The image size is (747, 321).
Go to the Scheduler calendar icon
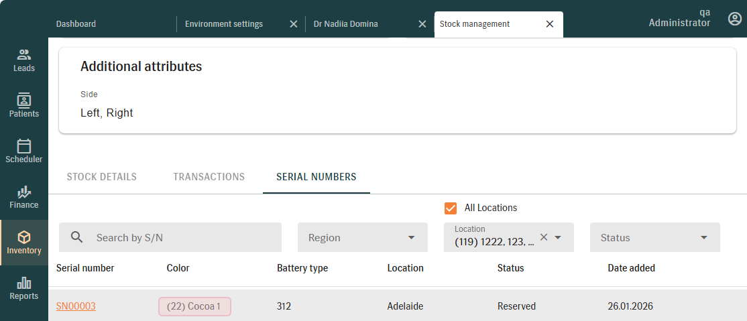pyautogui.click(x=24, y=146)
